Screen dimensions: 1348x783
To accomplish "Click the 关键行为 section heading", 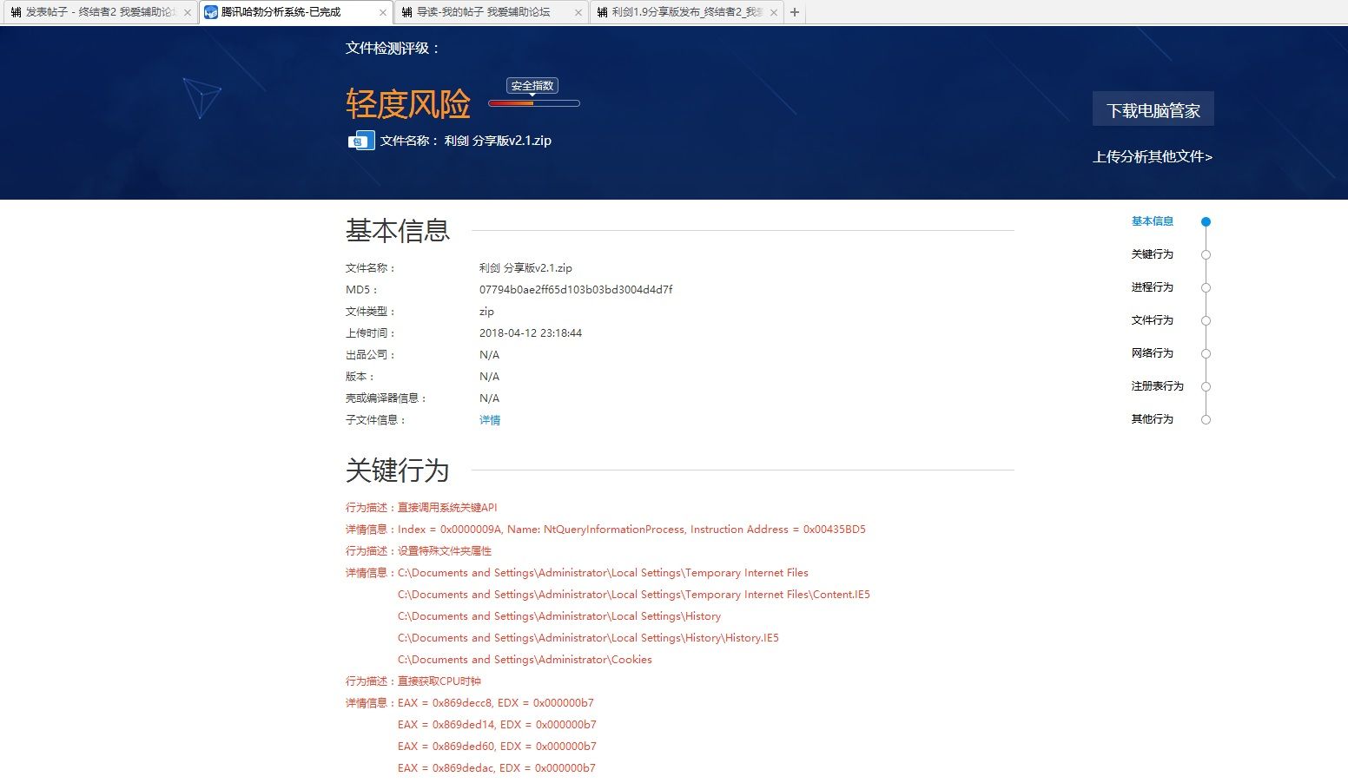I will pyautogui.click(x=398, y=470).
